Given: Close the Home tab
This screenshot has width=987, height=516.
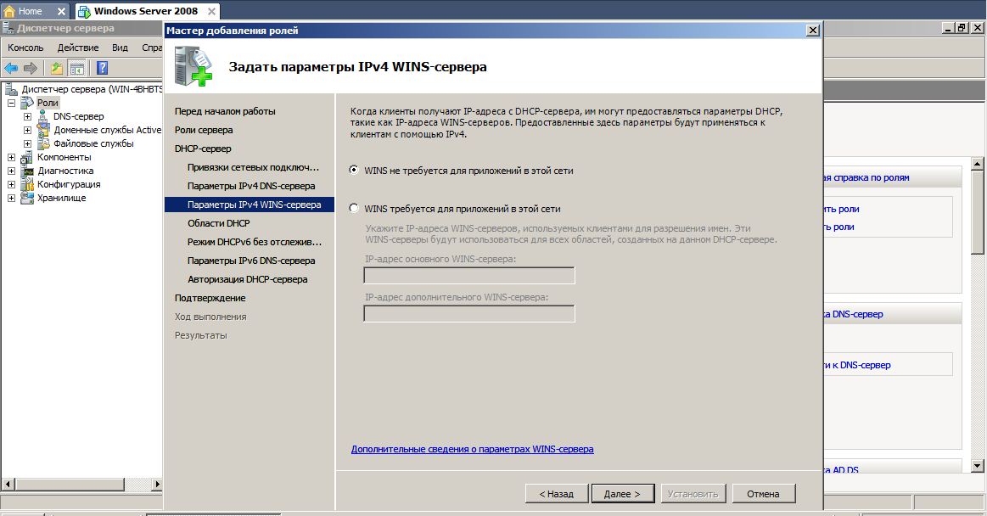Looking at the screenshot, I should (61, 11).
